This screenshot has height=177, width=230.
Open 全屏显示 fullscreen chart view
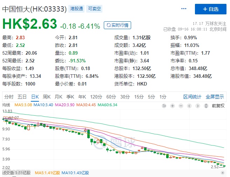(215, 97)
